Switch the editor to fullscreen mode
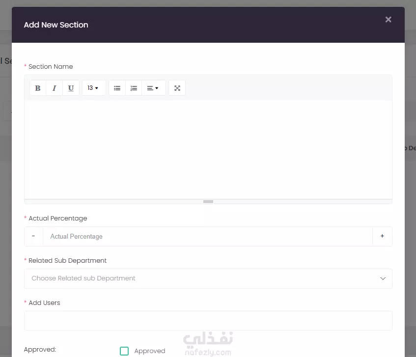Image resolution: width=416 pixels, height=357 pixels. click(x=177, y=88)
